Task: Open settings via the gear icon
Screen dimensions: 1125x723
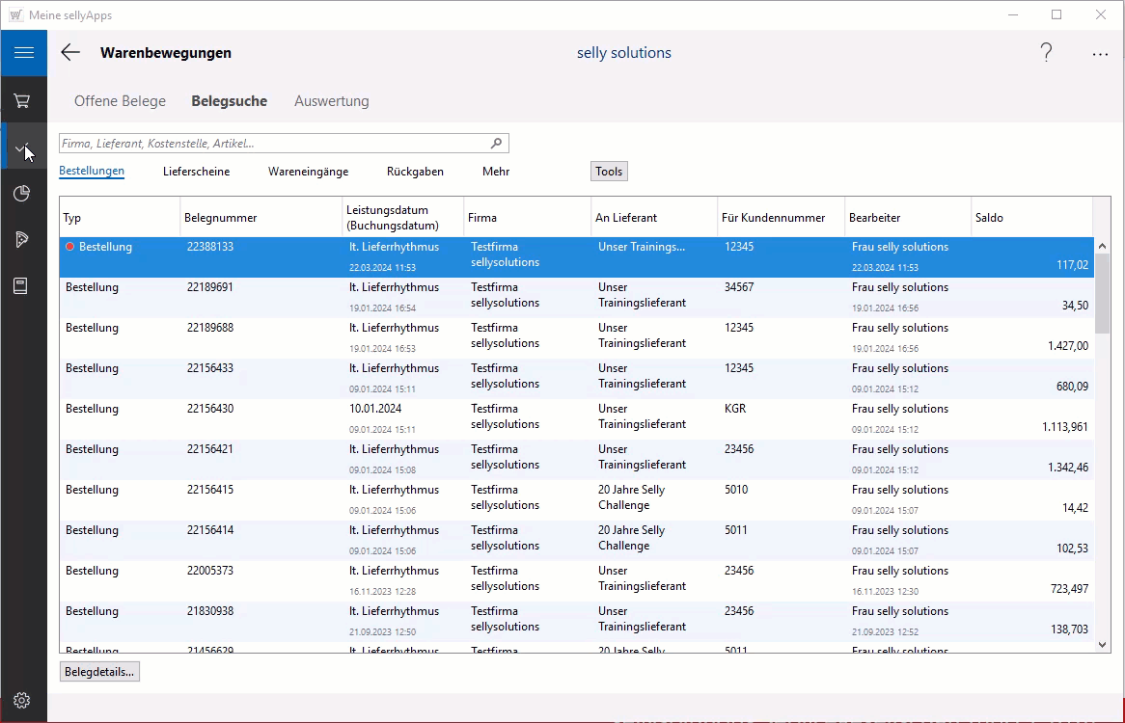Action: pos(23,701)
